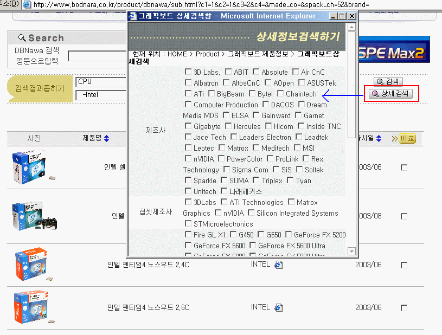
Task: Open the 상세 검색 detailed search button
Action: 390,94
